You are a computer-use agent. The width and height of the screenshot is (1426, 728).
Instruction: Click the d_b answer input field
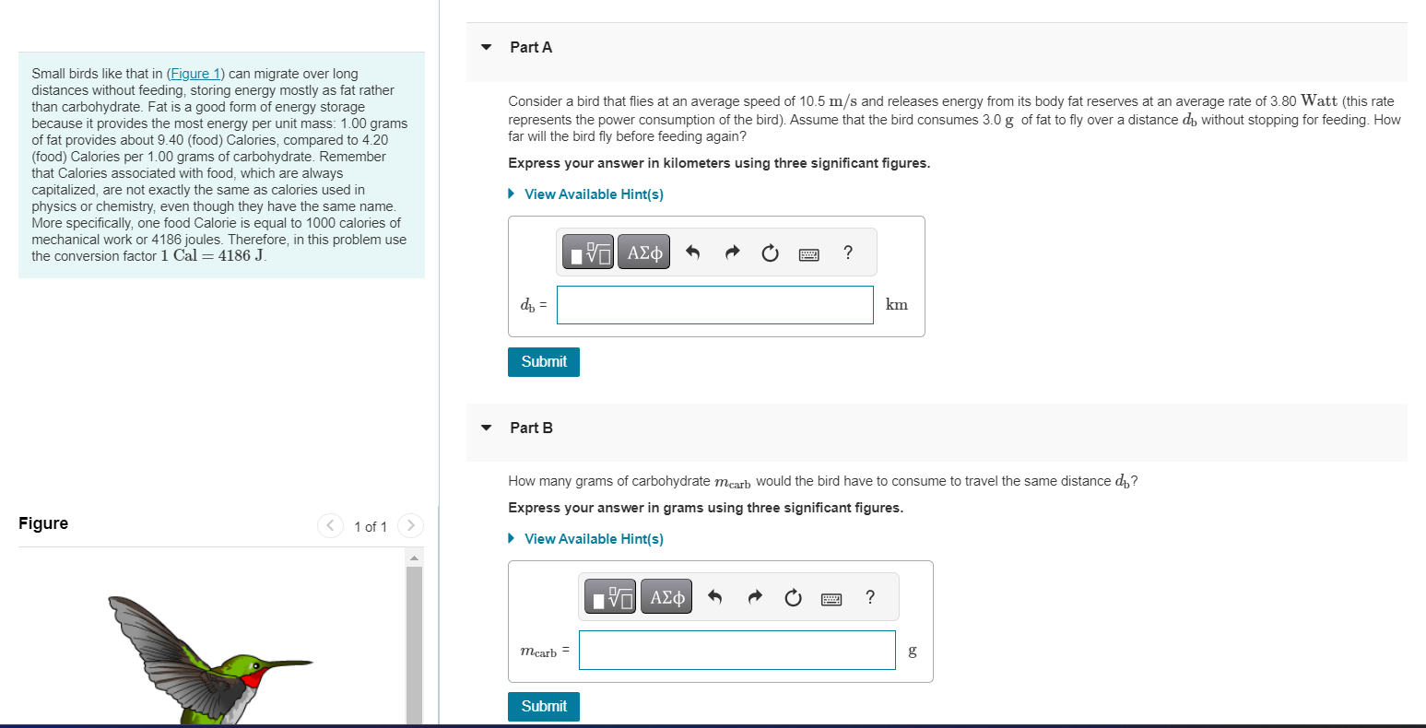(714, 304)
